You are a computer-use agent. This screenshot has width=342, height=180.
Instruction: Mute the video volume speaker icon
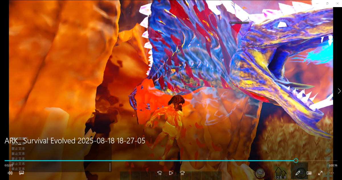10,173
